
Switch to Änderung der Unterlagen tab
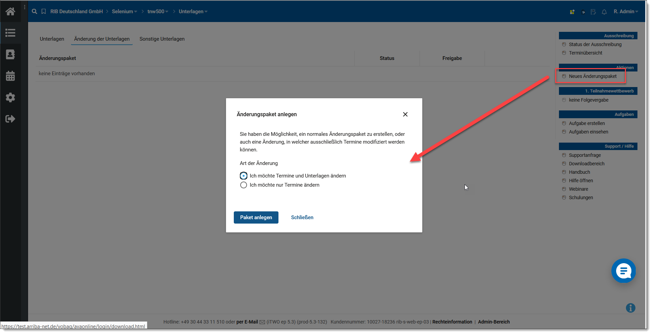coord(102,39)
